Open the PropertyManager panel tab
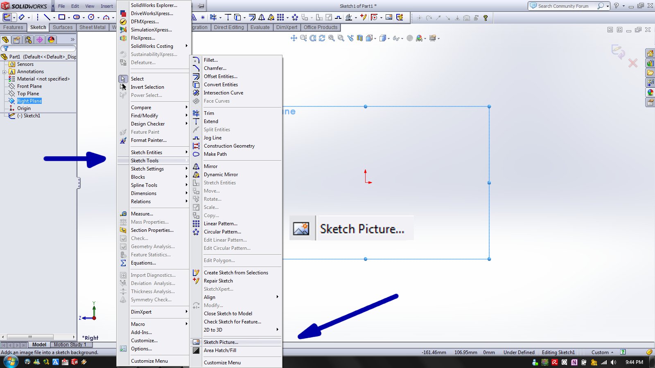 [16, 40]
